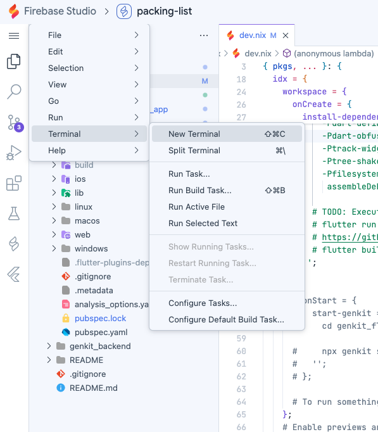The image size is (378, 432).
Task: Expand the linux folder chevron
Action: click(54, 206)
